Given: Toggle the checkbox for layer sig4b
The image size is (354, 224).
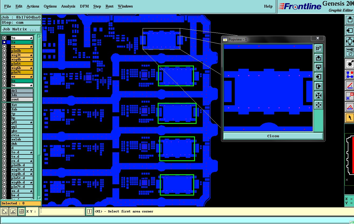Looking at the screenshot, I should [4, 59].
